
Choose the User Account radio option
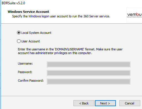point(19,41)
